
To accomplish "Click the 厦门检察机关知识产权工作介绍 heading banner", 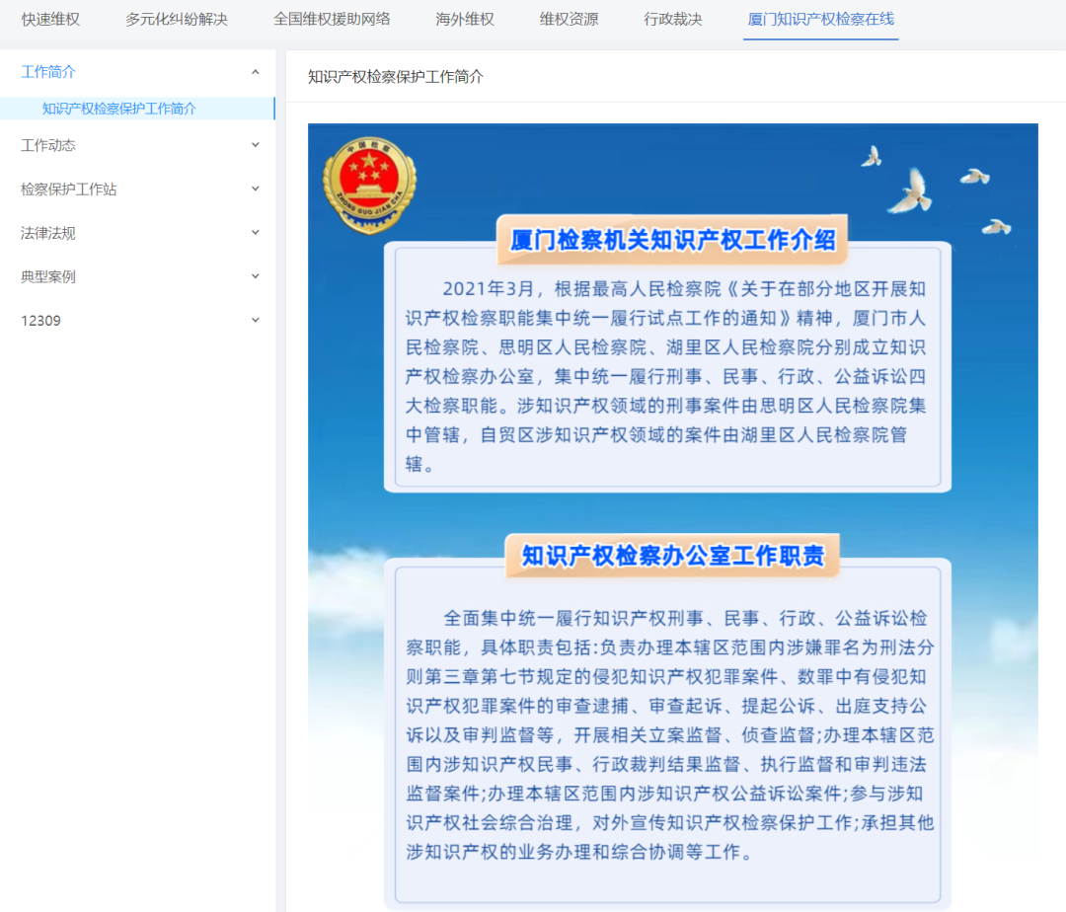I will 672,239.
